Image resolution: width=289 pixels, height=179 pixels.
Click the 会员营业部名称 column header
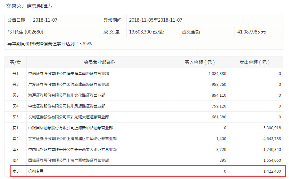pyautogui.click(x=100, y=62)
